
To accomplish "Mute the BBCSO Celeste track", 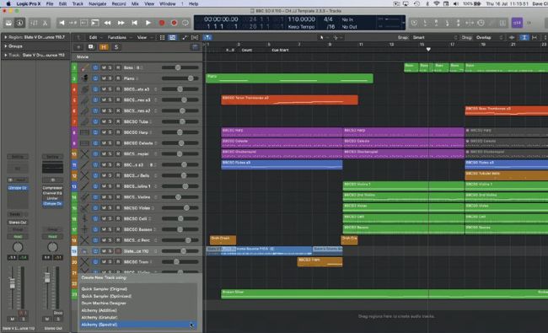I will click(104, 143).
